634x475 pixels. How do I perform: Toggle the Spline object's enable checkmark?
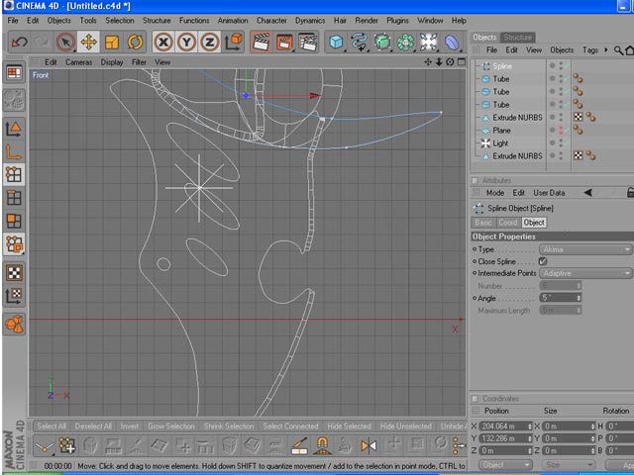pyautogui.click(x=568, y=66)
